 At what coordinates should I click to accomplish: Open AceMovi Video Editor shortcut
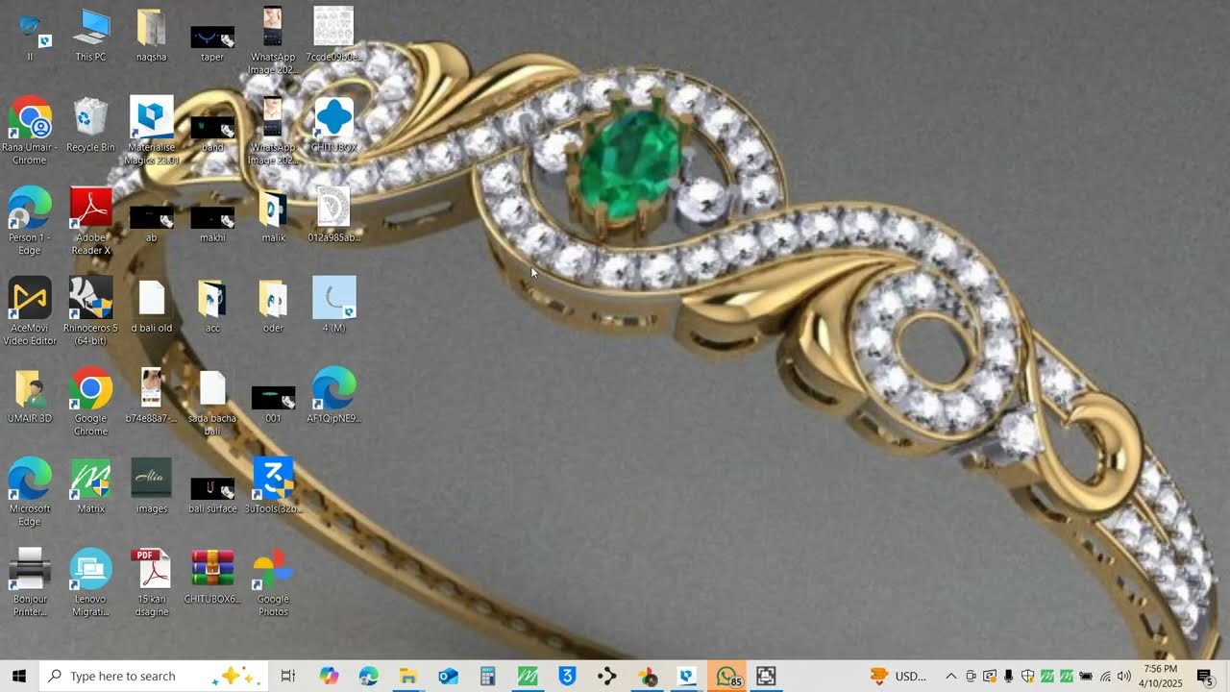tap(30, 312)
